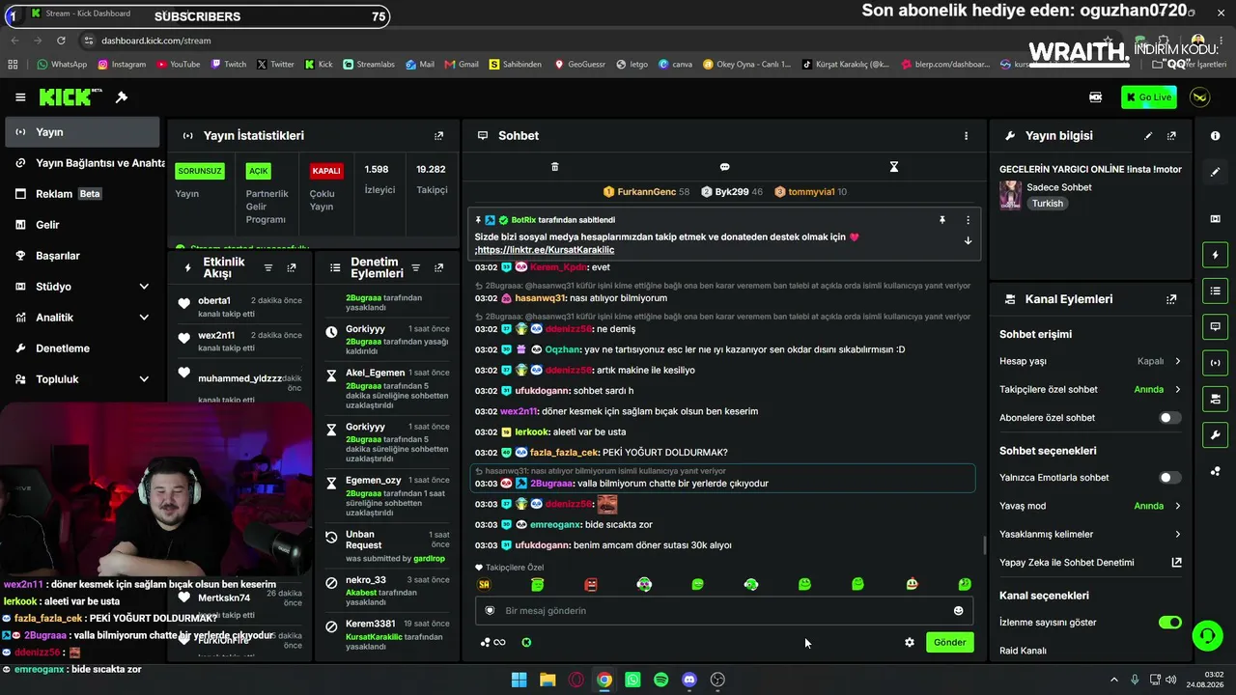Screen dimensions: 1236x695
Task: Edit Yayın bilgisi with the pencil icon
Action: pos(1148,136)
